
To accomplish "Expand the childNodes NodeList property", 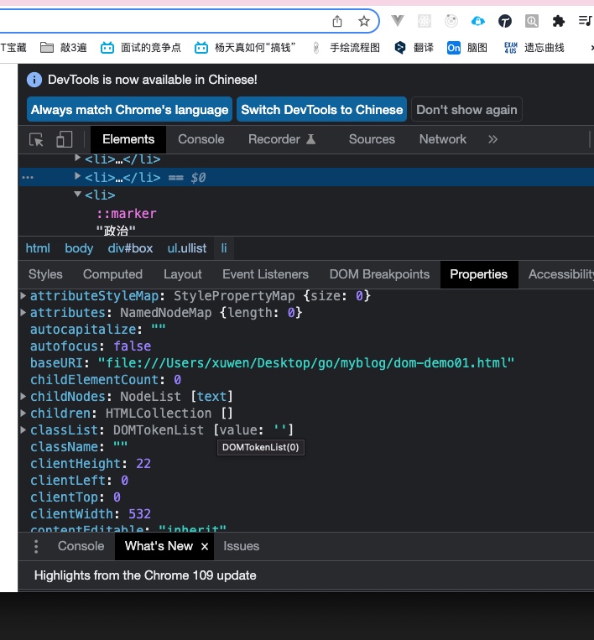I will (x=23, y=396).
